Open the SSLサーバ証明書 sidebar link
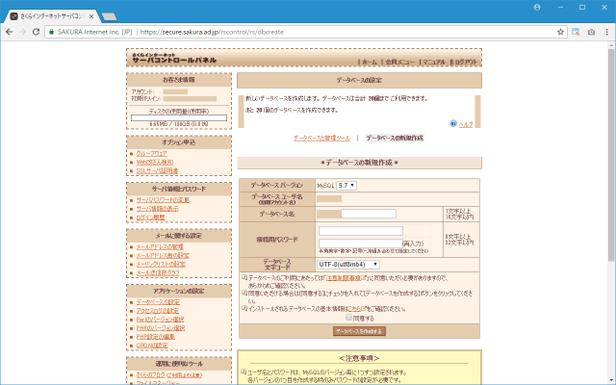This screenshot has width=616, height=385. [x=157, y=170]
